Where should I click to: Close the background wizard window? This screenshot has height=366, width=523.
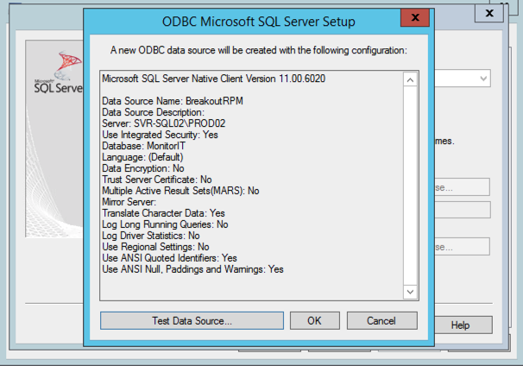[x=489, y=13]
